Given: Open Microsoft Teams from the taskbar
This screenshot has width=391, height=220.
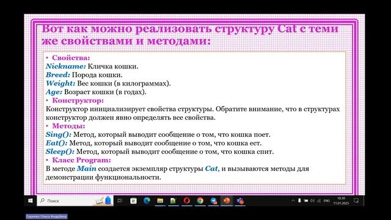Looking at the screenshot, I should (240, 201).
